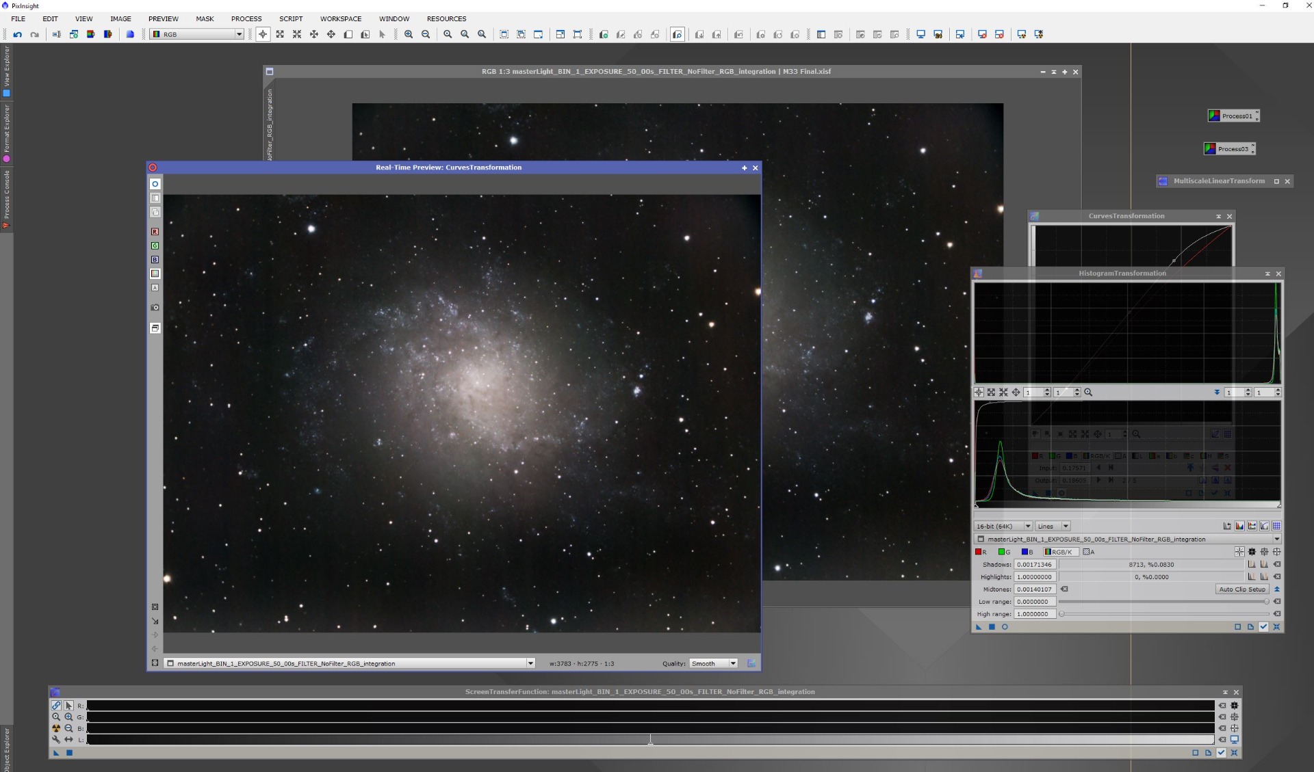Click the ScreenTransferFunction nuclear auto-stretch icon
Image resolution: width=1314 pixels, height=772 pixels.
click(x=56, y=728)
